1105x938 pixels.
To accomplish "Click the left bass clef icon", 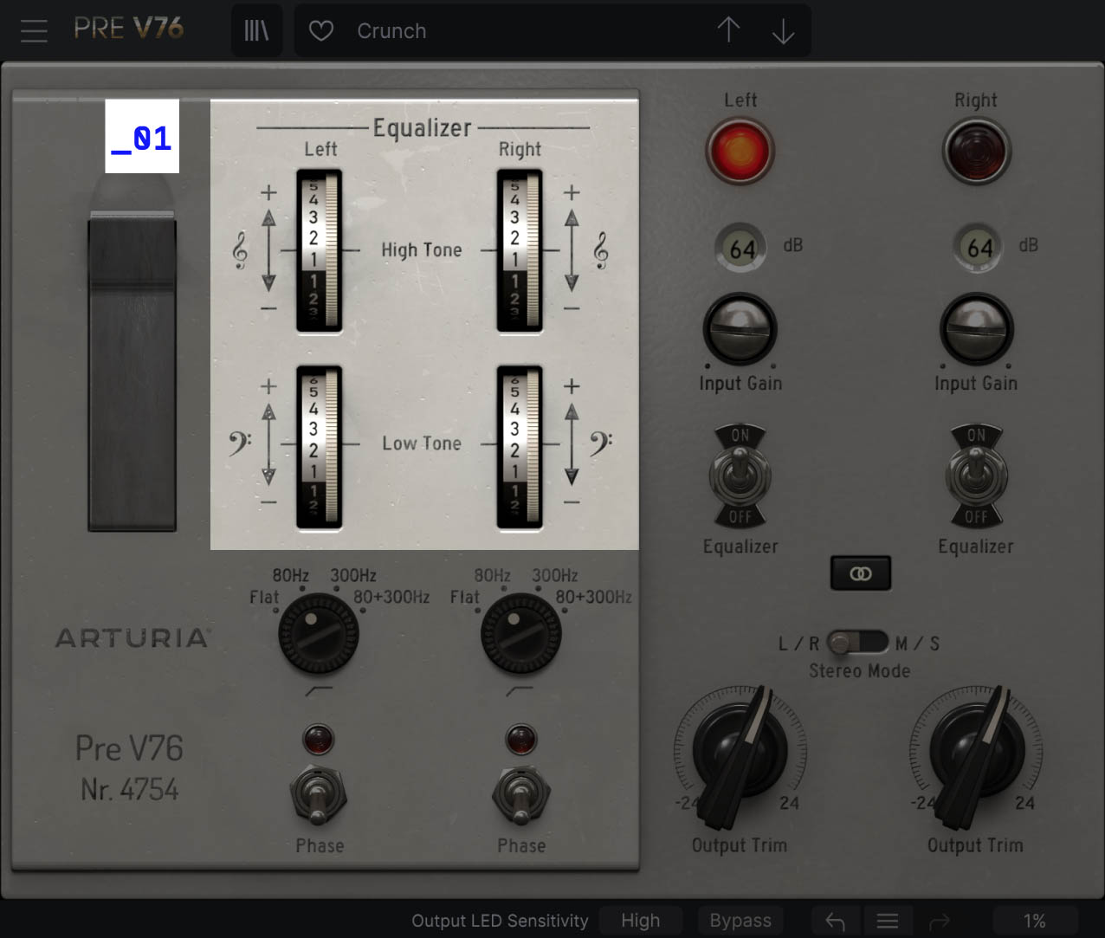I will pyautogui.click(x=239, y=443).
